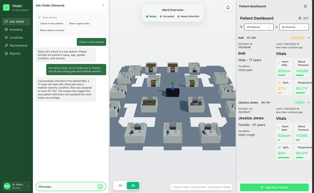Collapse the Ask Vitalis chat panel
This screenshot has width=314, height=193.
point(103,5)
